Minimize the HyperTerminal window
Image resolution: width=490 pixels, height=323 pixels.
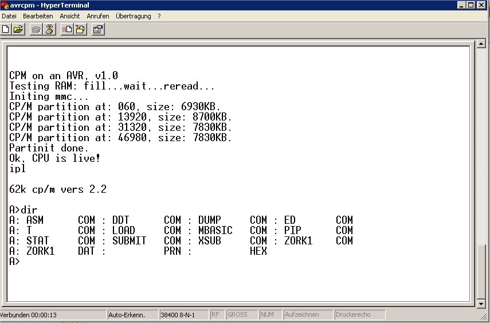coord(461,5)
